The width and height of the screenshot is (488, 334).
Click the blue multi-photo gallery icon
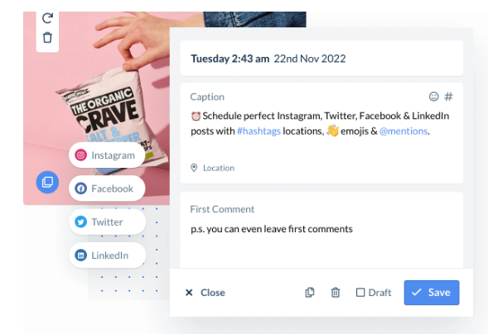[x=47, y=182]
